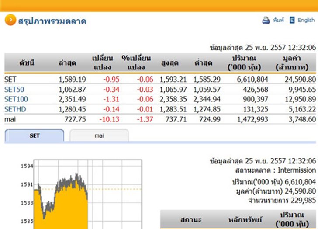Click the mai percent change -1.37
The image size is (318, 229).
[145, 119]
